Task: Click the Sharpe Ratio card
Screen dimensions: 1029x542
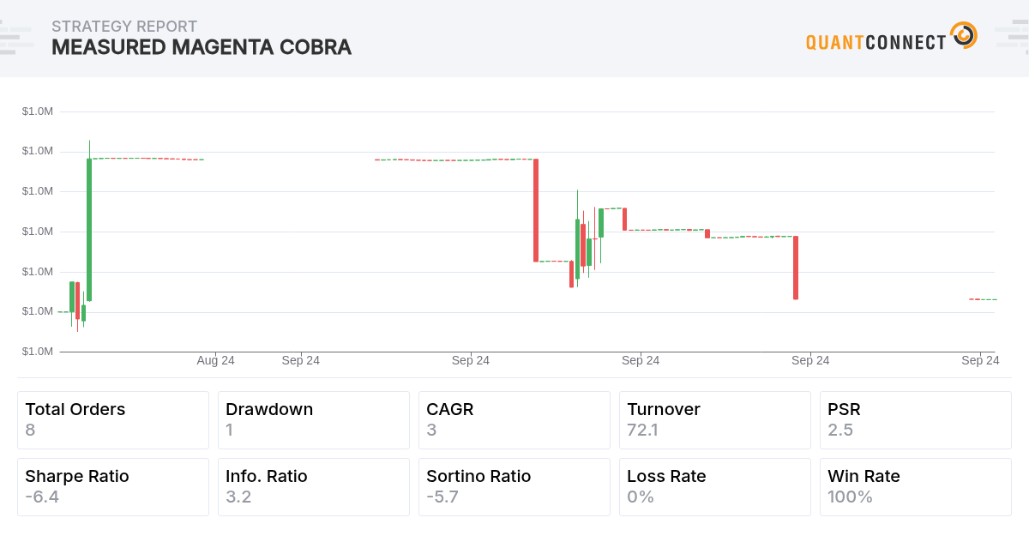Action: [x=113, y=487]
